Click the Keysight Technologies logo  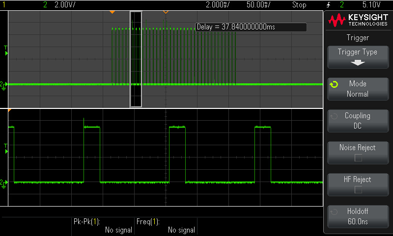point(358,20)
